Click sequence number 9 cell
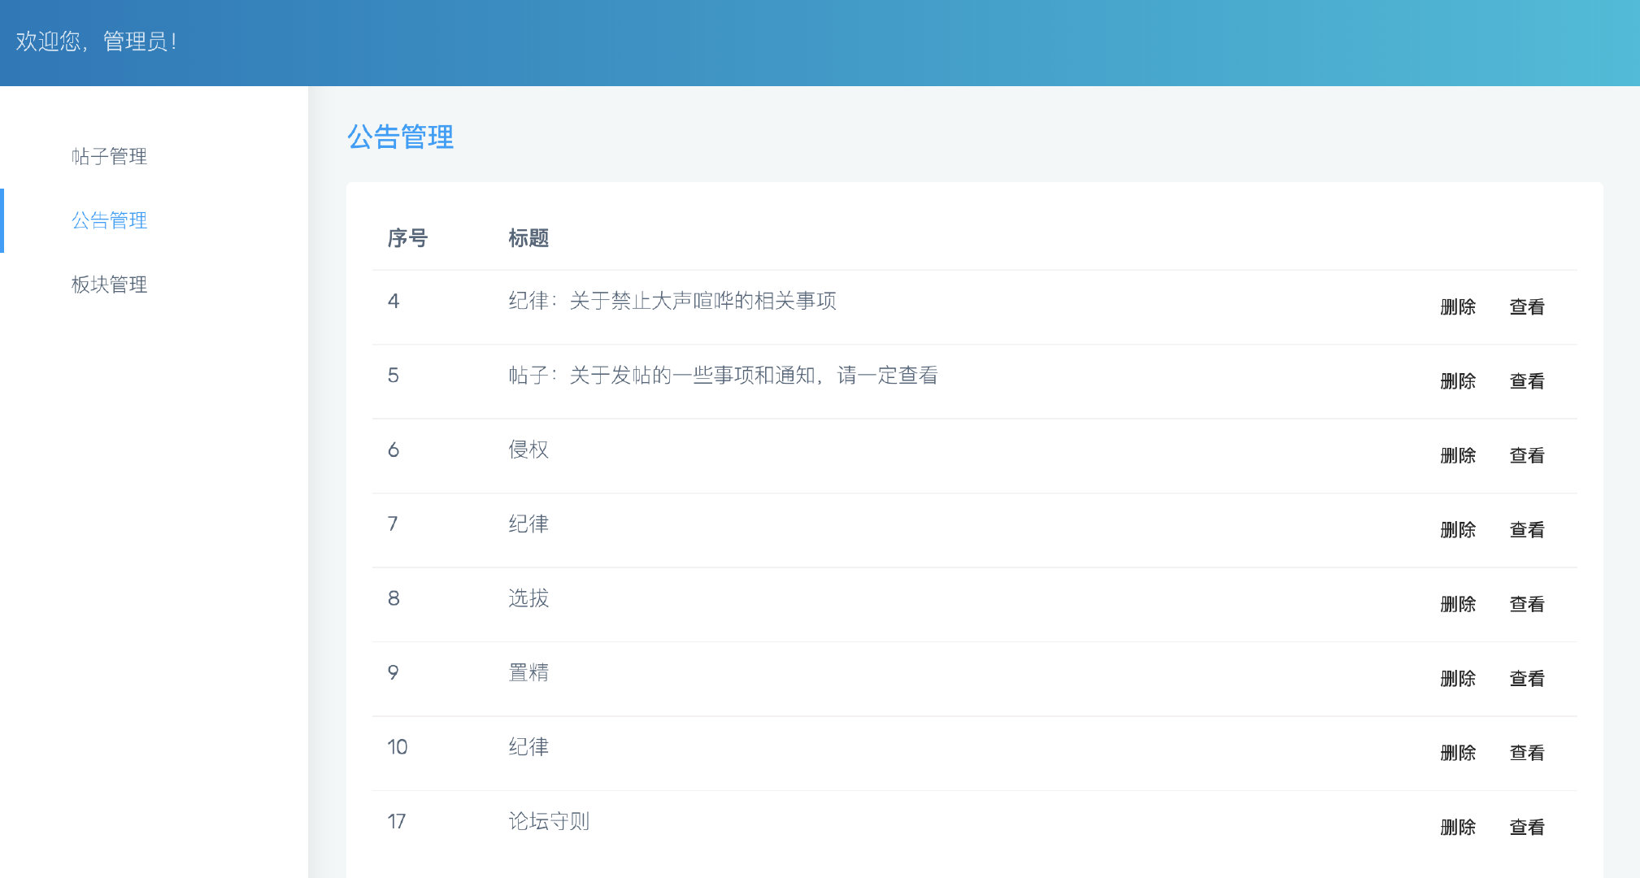The image size is (1640, 878). tap(394, 673)
